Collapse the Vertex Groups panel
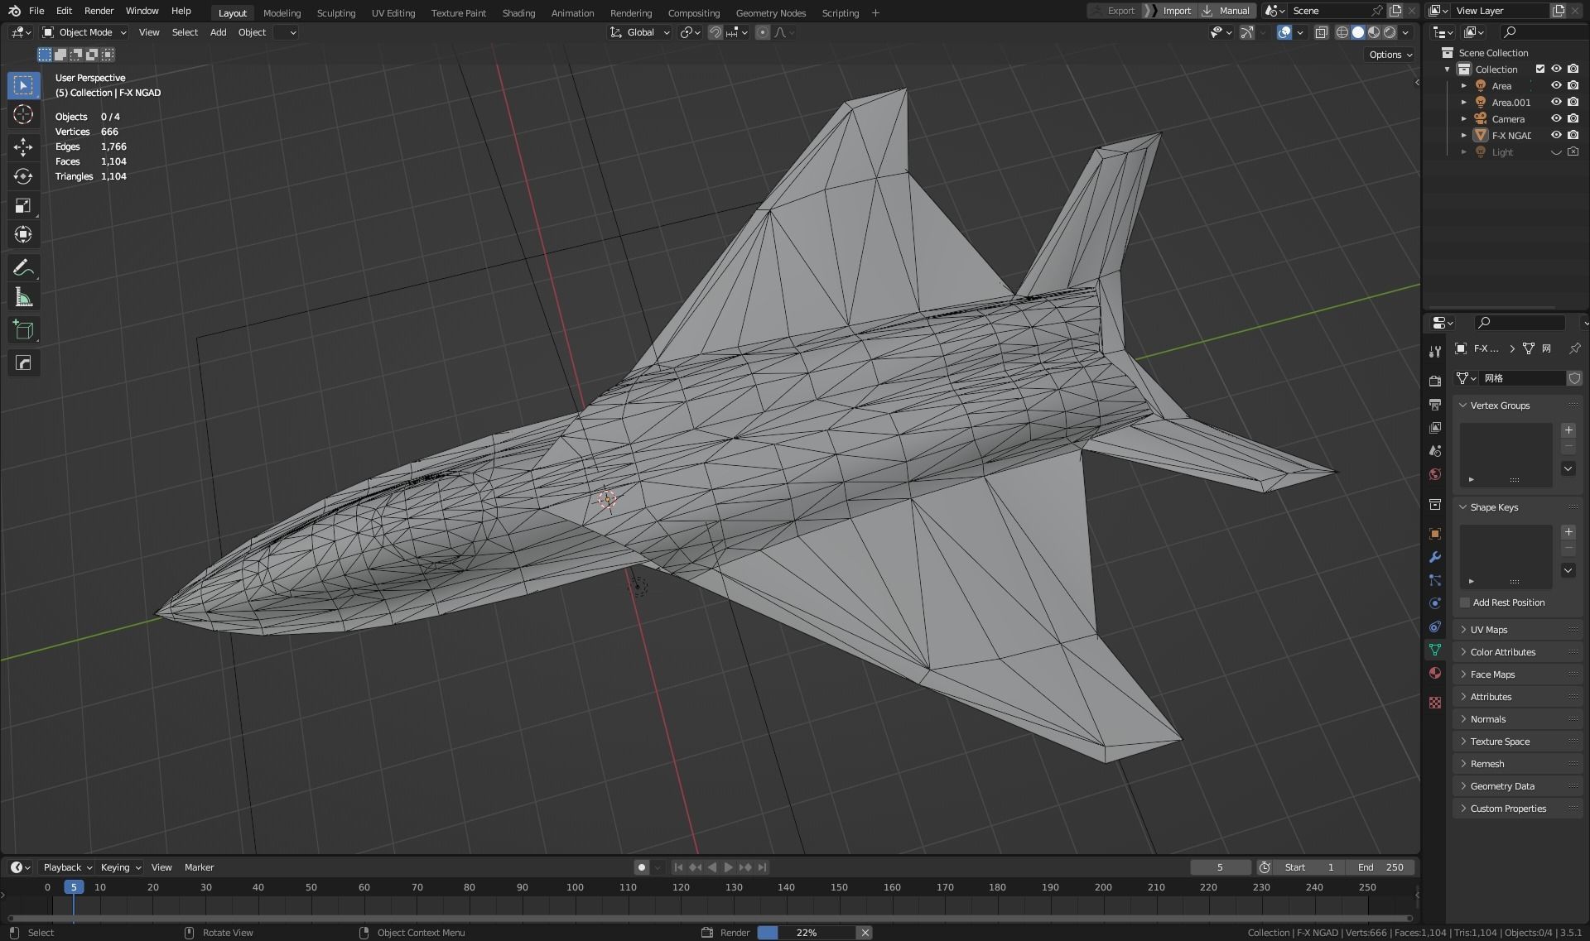Screen dimensions: 1590x941 pyautogui.click(x=1517, y=406)
